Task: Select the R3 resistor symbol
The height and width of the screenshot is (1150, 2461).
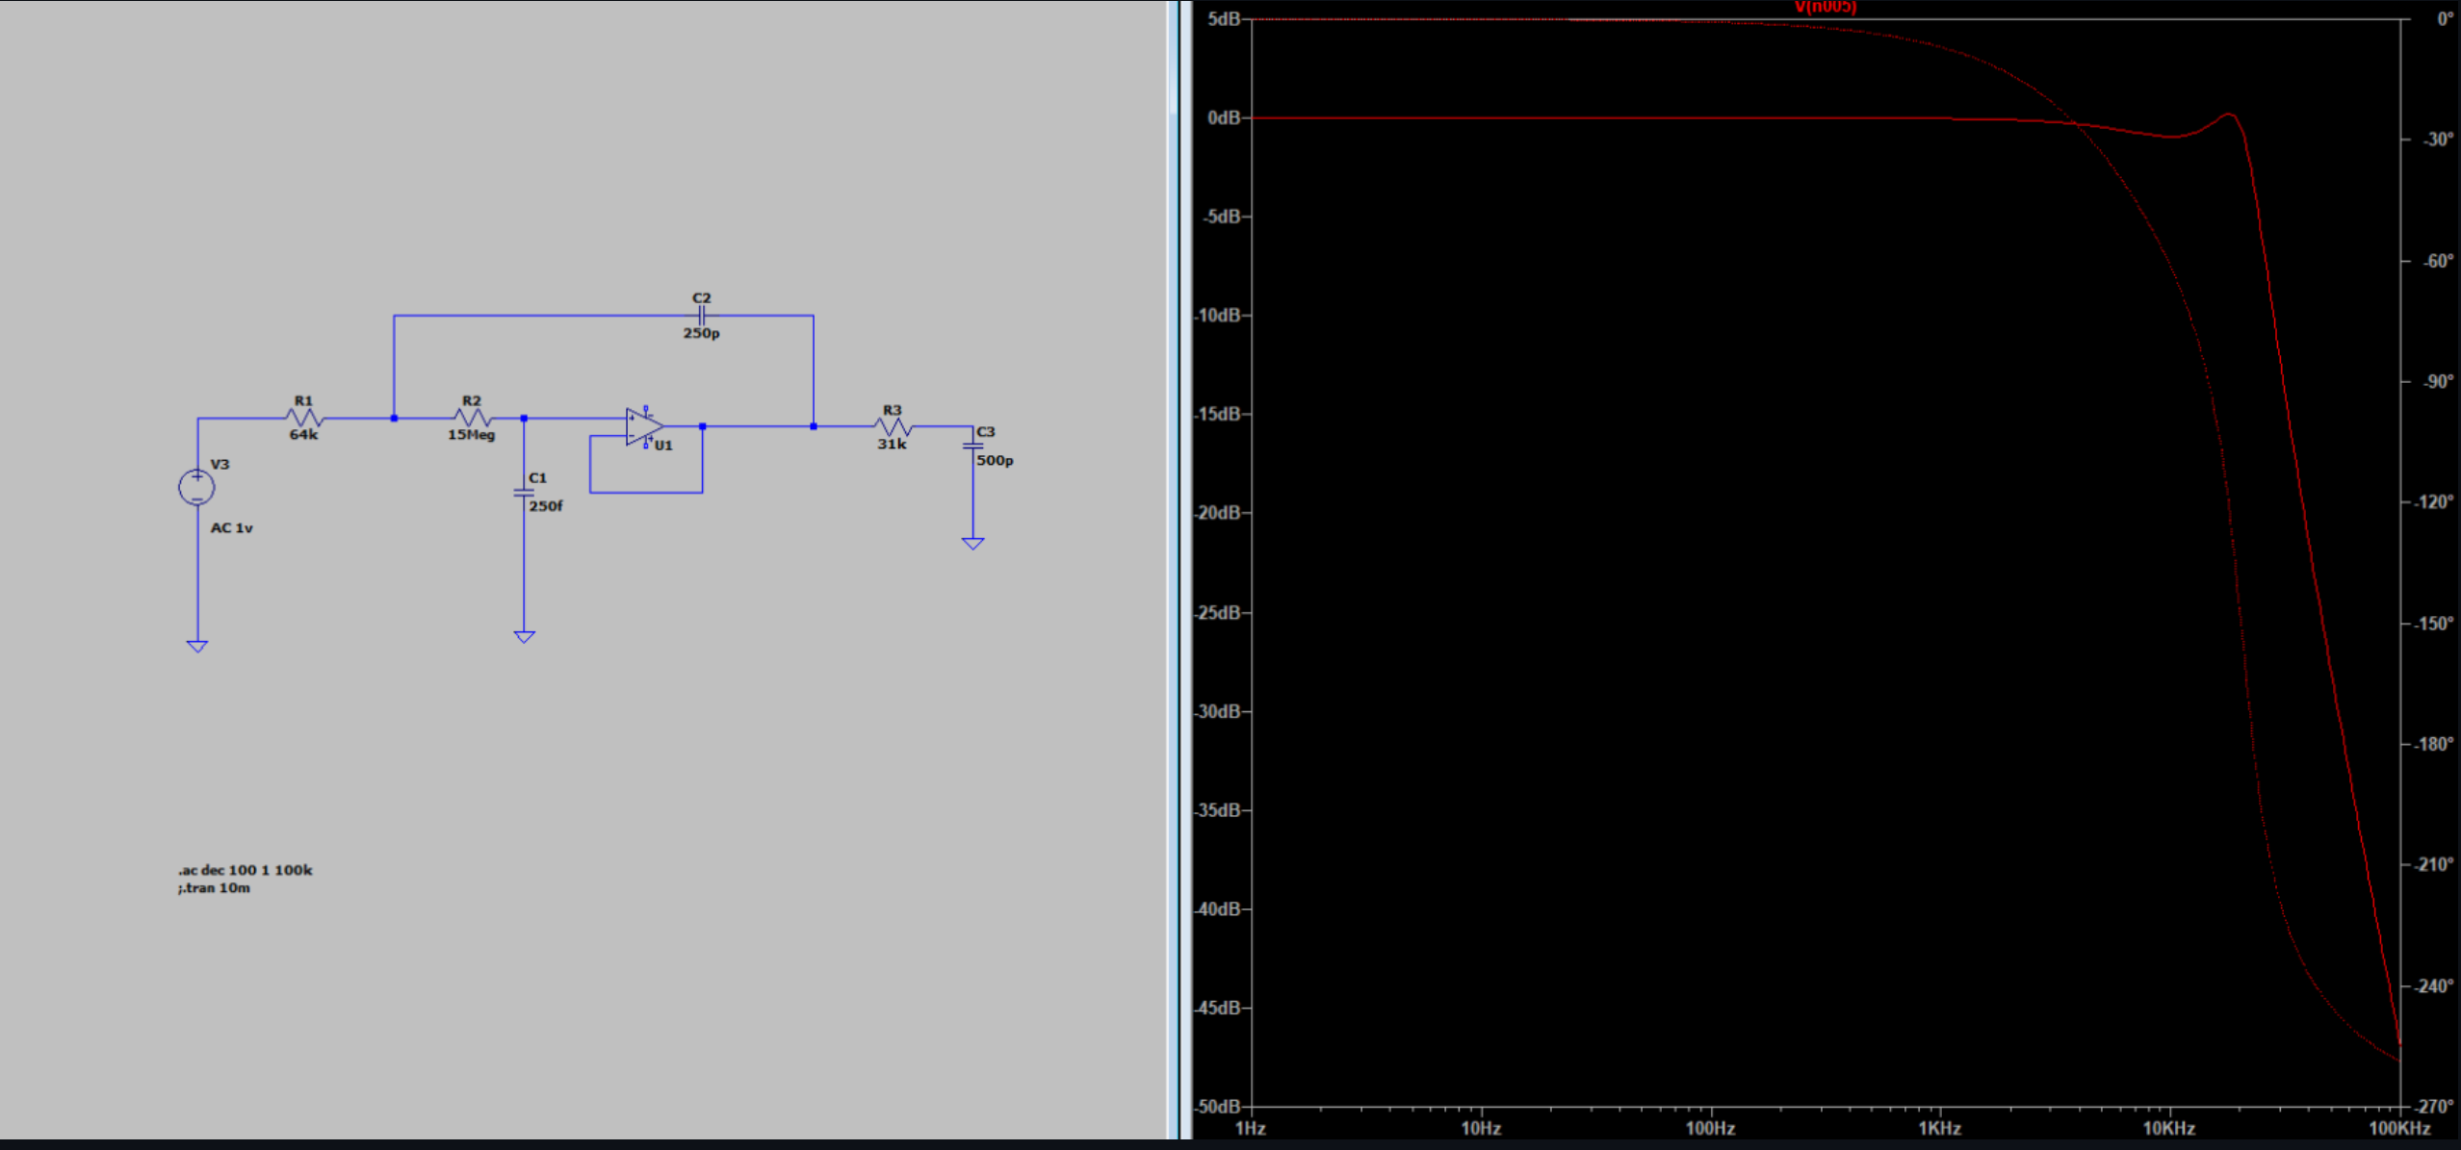Action: 893,426
